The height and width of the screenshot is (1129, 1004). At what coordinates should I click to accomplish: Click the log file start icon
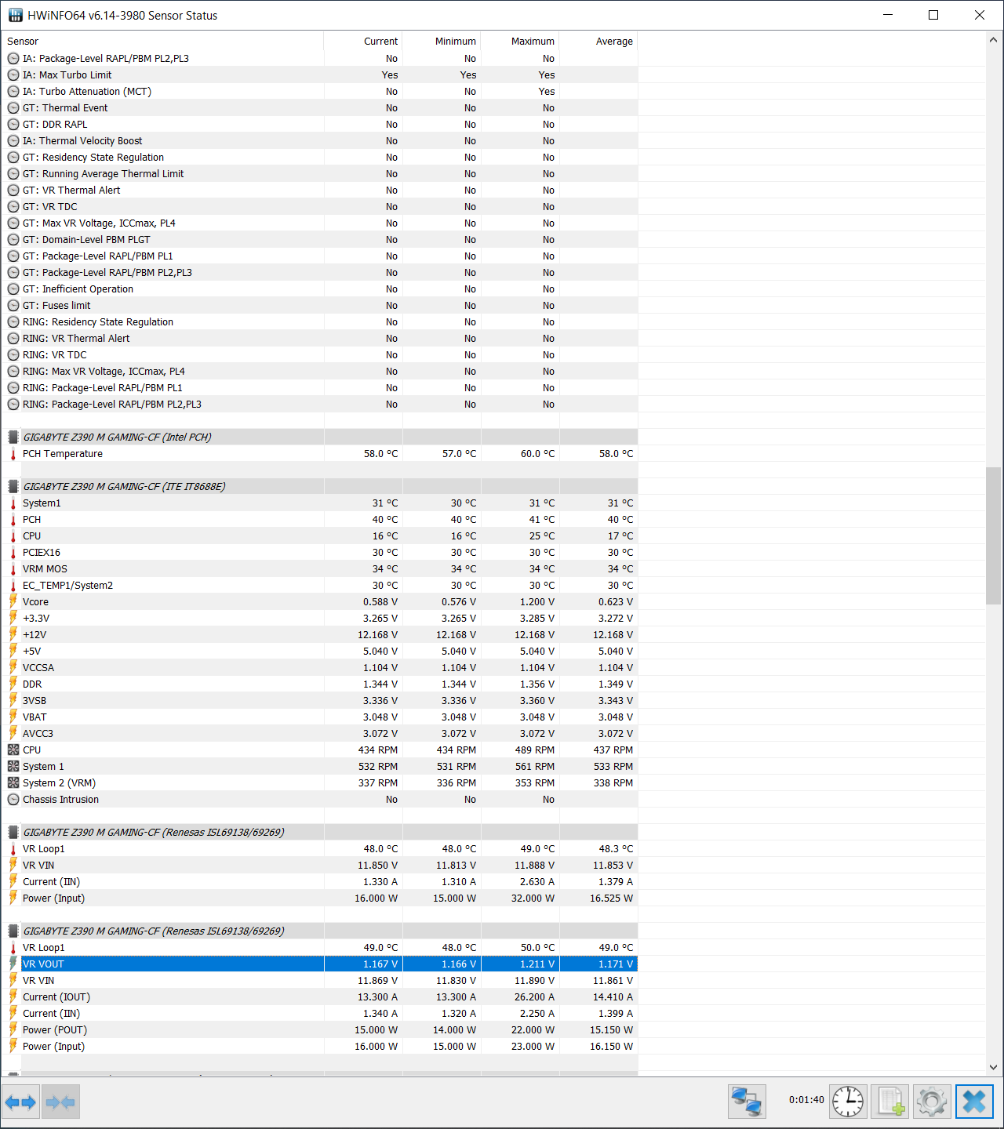tap(890, 1102)
